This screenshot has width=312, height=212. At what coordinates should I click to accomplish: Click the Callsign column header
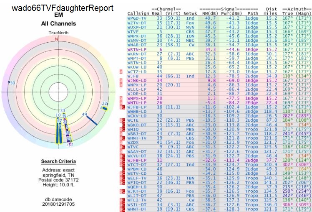(138, 14)
